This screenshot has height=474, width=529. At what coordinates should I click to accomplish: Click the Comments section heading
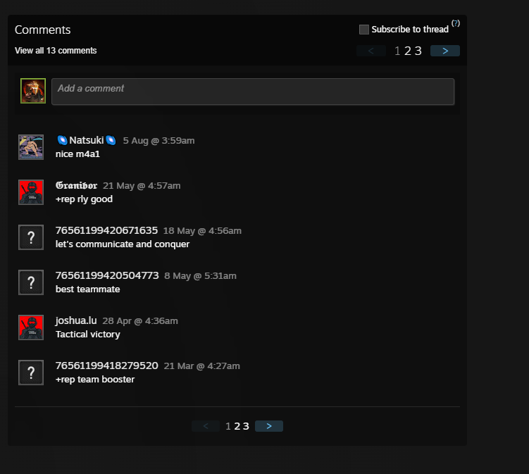coord(42,30)
